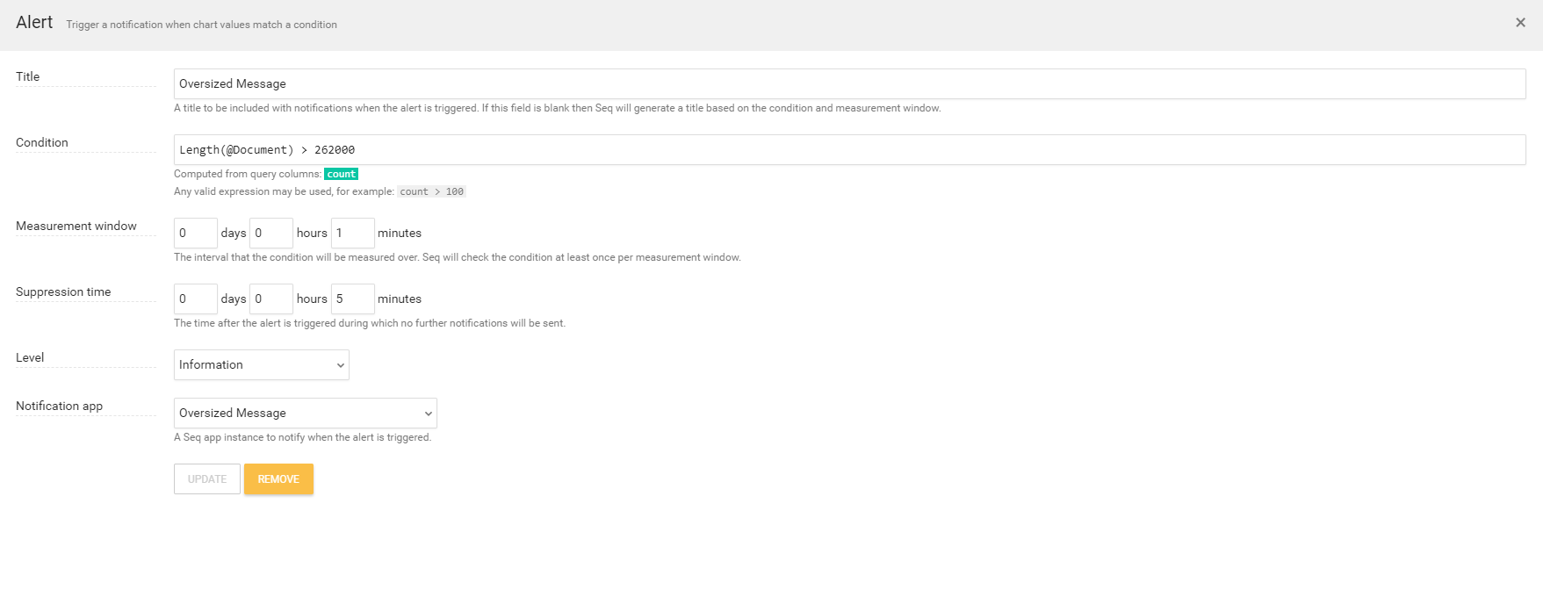
Task: Click the UPDATE button
Action: point(206,478)
